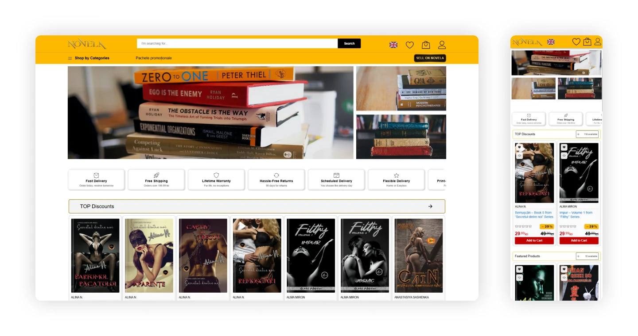Open user account icon in desktop header
The height and width of the screenshot is (336, 638).
point(442,45)
